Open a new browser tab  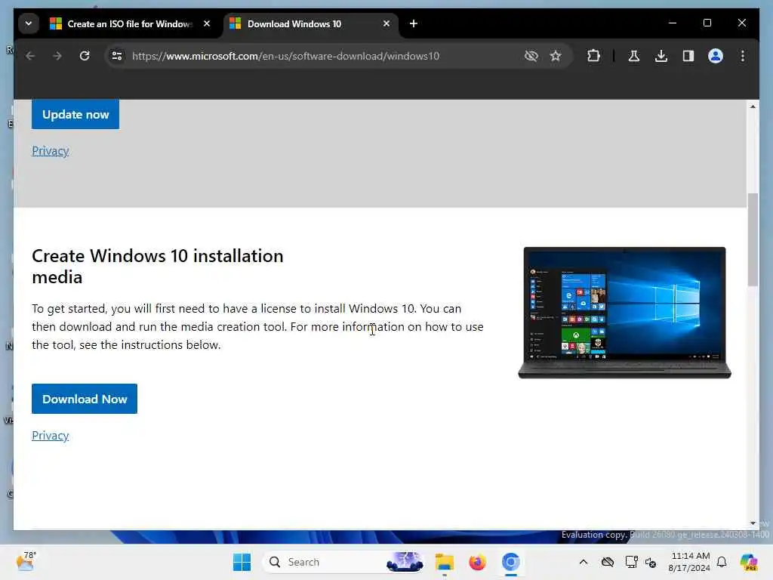pos(414,23)
